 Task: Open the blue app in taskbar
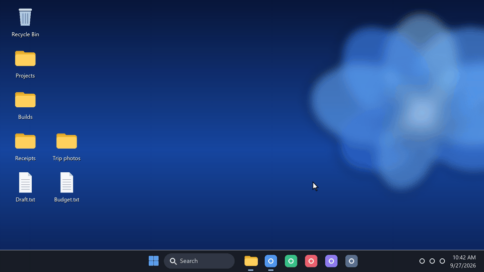point(271,261)
